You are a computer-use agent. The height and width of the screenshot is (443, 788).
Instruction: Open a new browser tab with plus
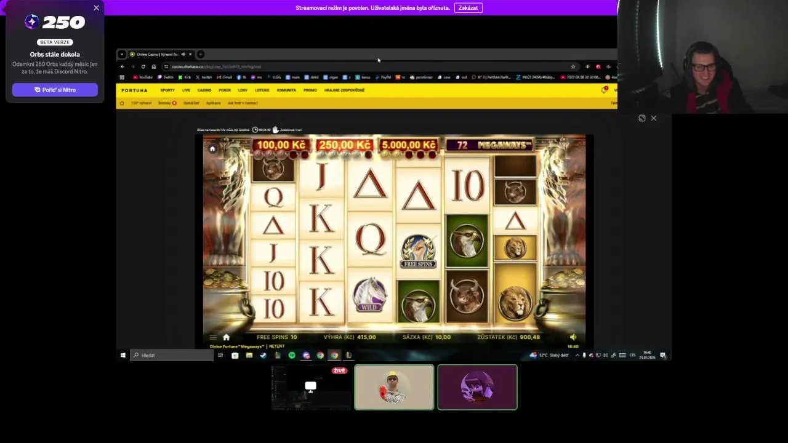click(x=201, y=54)
